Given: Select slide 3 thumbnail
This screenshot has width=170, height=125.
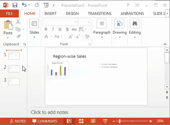Looking at the screenshot, I should pyautogui.click(x=14, y=82).
